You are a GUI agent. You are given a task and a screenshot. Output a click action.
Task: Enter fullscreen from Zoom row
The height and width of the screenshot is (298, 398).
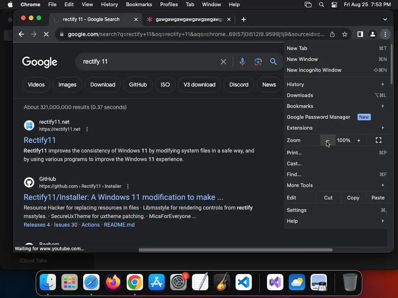[x=379, y=140]
